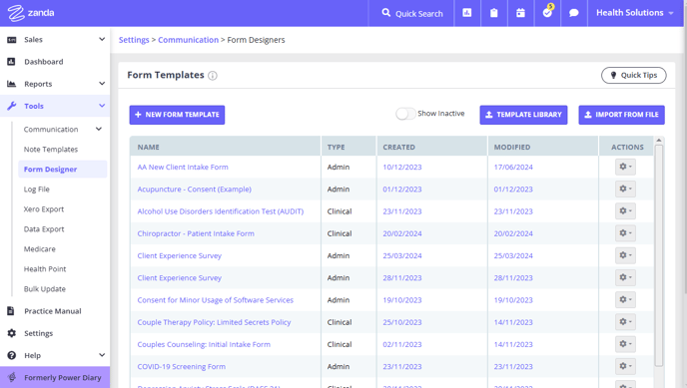Screen dimensions: 687x388
Task: Select Xero Export in the sidebar
Action: pyautogui.click(x=44, y=209)
